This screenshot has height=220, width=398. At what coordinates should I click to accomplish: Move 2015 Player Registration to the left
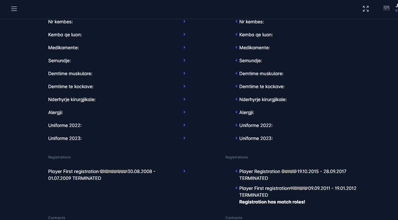point(236,171)
